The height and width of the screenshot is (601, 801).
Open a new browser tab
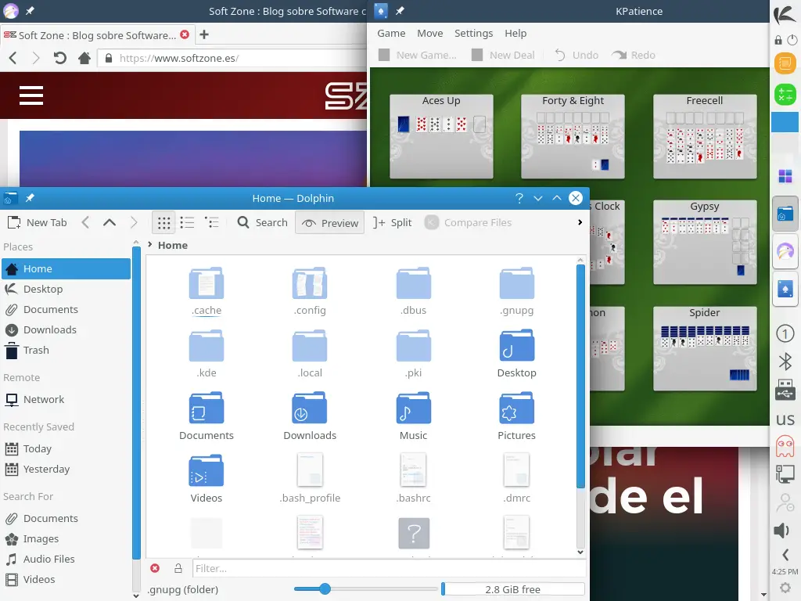(x=204, y=34)
